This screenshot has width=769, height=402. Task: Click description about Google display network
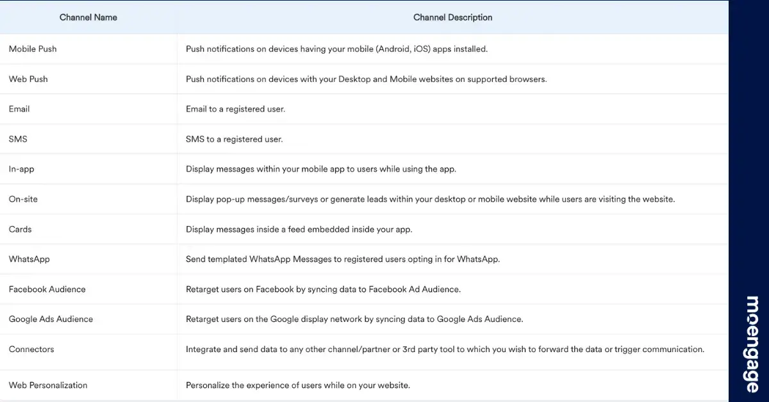(x=354, y=319)
